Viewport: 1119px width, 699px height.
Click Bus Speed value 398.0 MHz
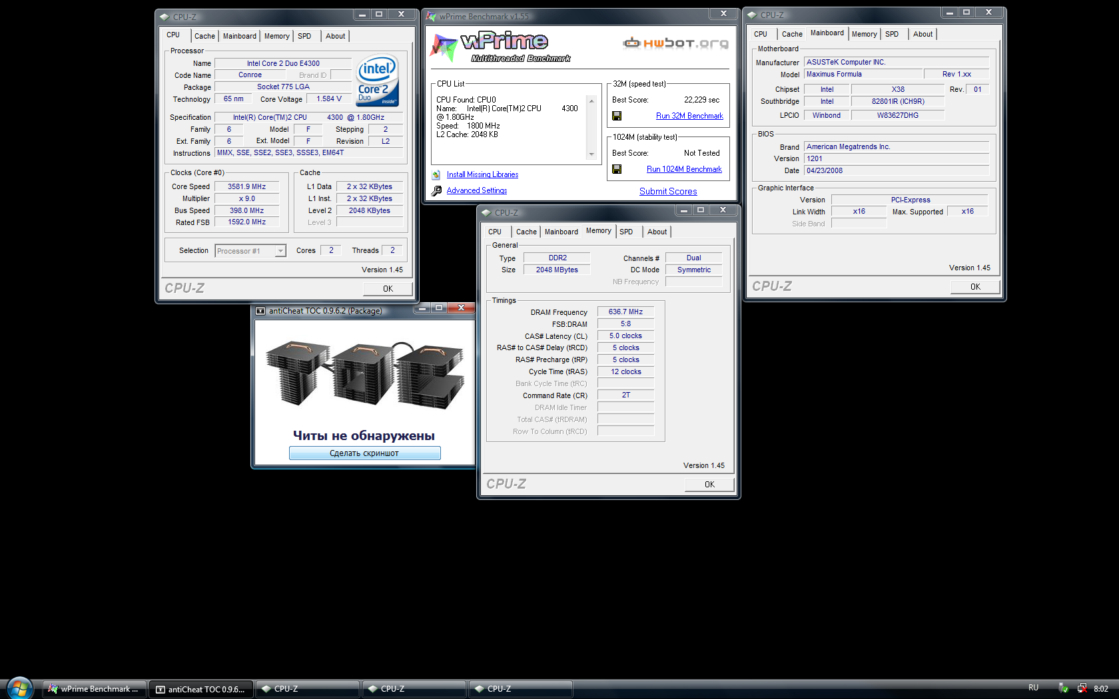point(246,211)
